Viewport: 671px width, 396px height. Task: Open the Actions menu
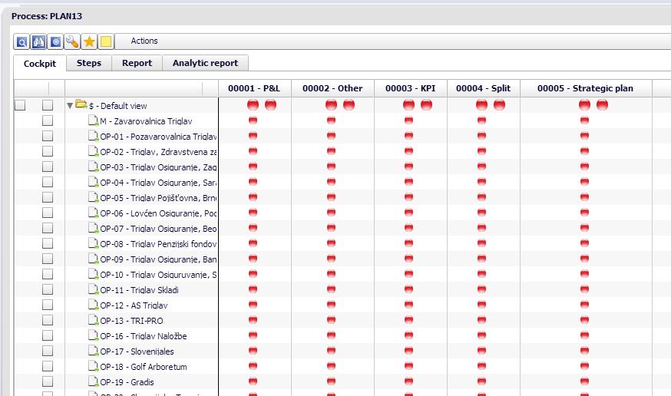144,41
